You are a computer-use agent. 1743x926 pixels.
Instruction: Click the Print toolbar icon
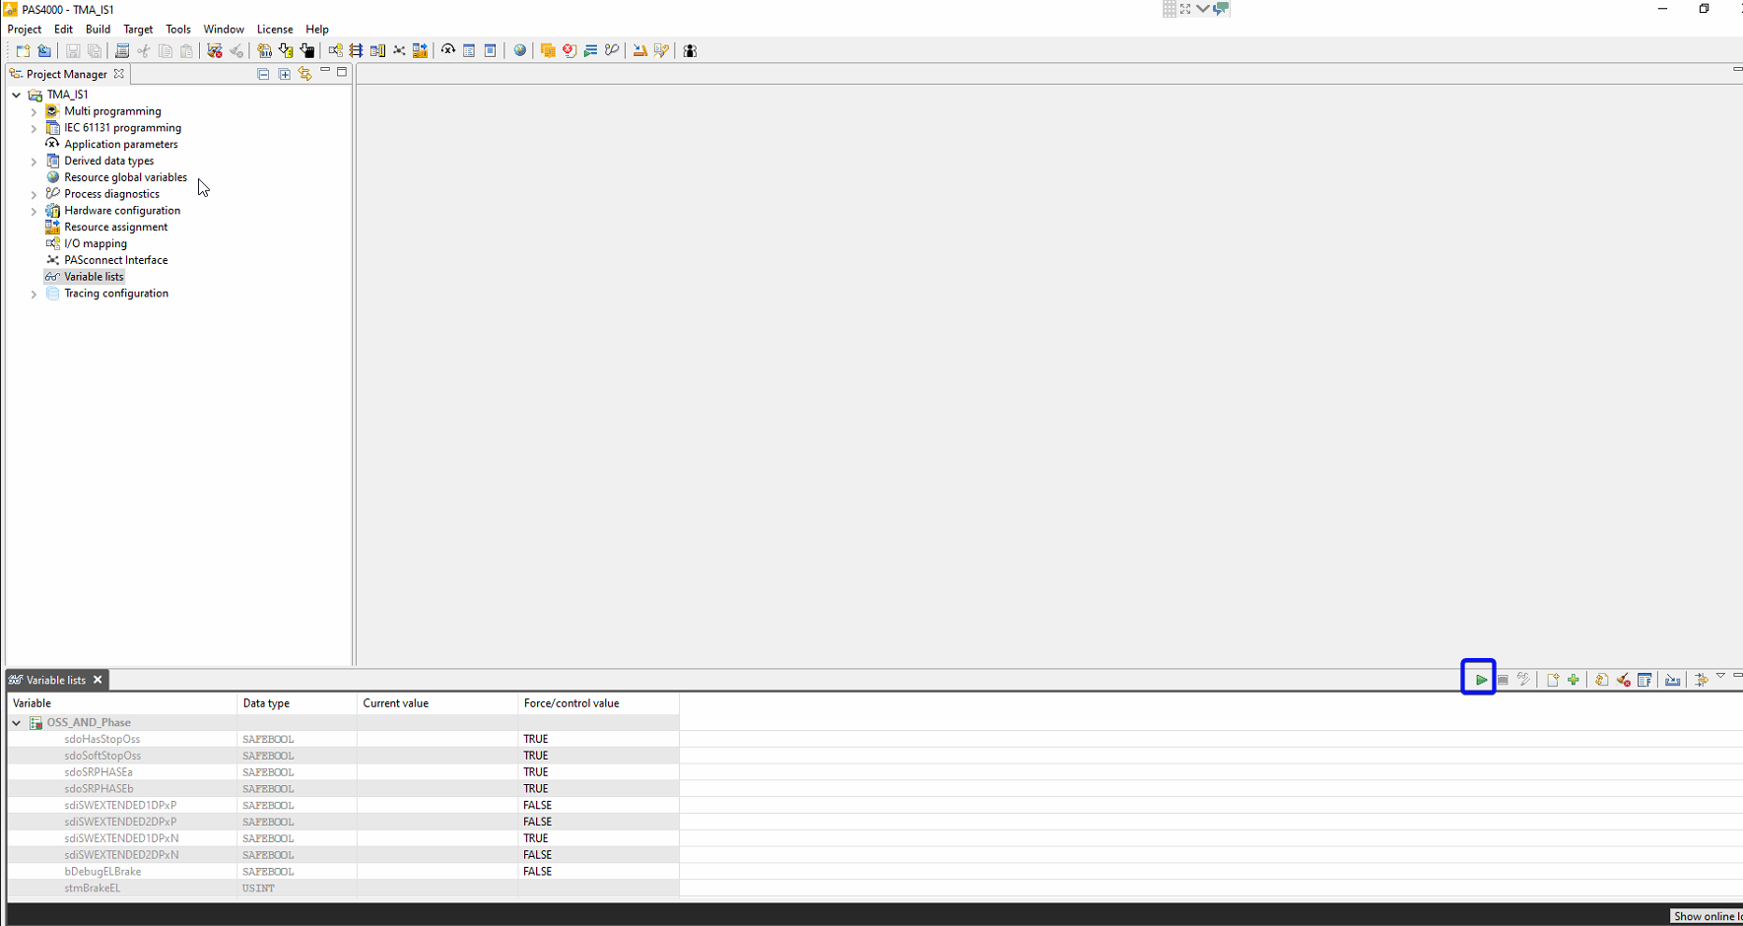click(122, 50)
